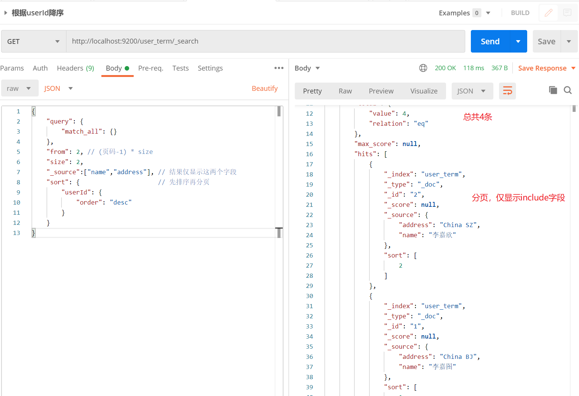
Task: Switch to the Tests tab
Action: pyautogui.click(x=181, y=68)
